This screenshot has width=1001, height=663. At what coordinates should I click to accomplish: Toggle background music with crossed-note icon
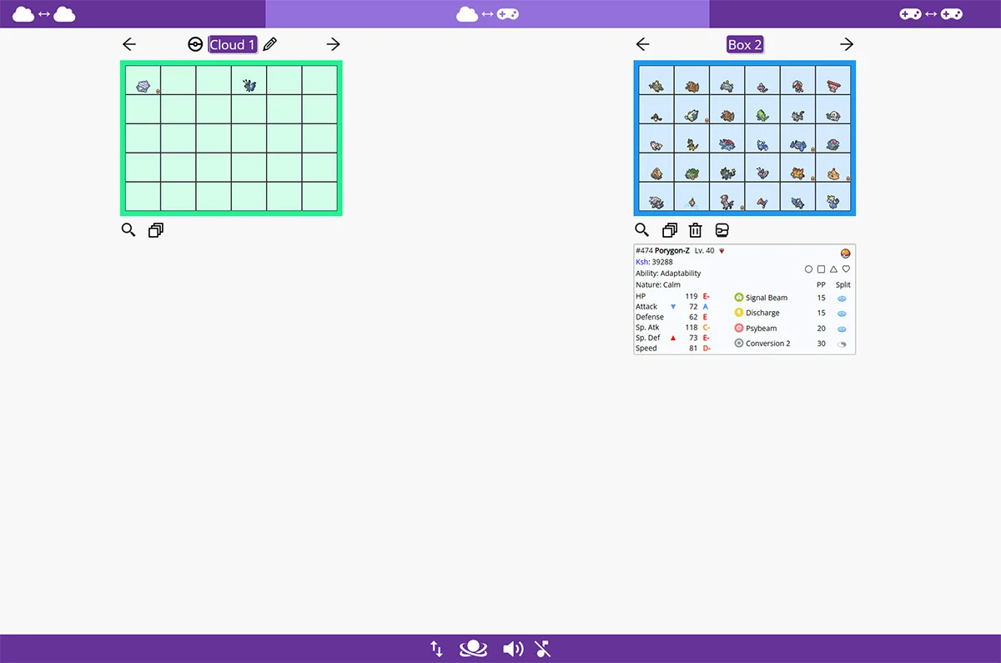[x=543, y=649]
